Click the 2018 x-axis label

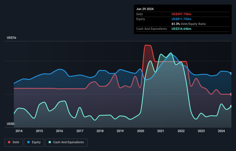coord(100,131)
